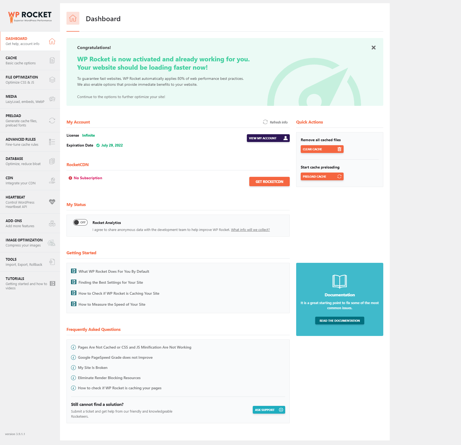461x445 pixels.
Task: Click the Preload refresh icon in sidebar
Action: point(52,121)
